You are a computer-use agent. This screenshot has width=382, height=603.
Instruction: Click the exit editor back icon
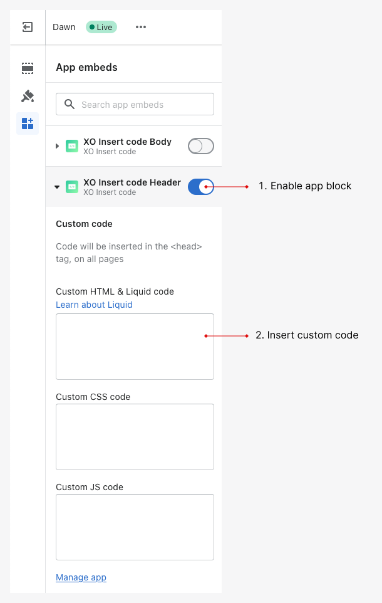click(x=28, y=27)
